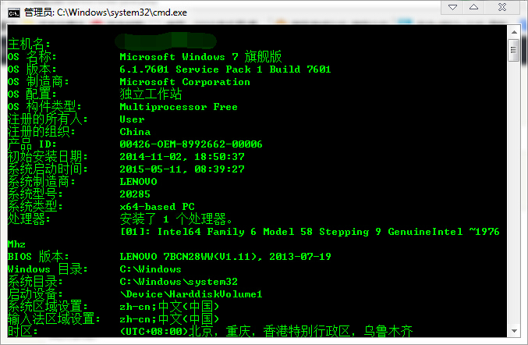Click the "BIOS 版本:" label
The height and width of the screenshot is (345, 528).
click(x=38, y=256)
